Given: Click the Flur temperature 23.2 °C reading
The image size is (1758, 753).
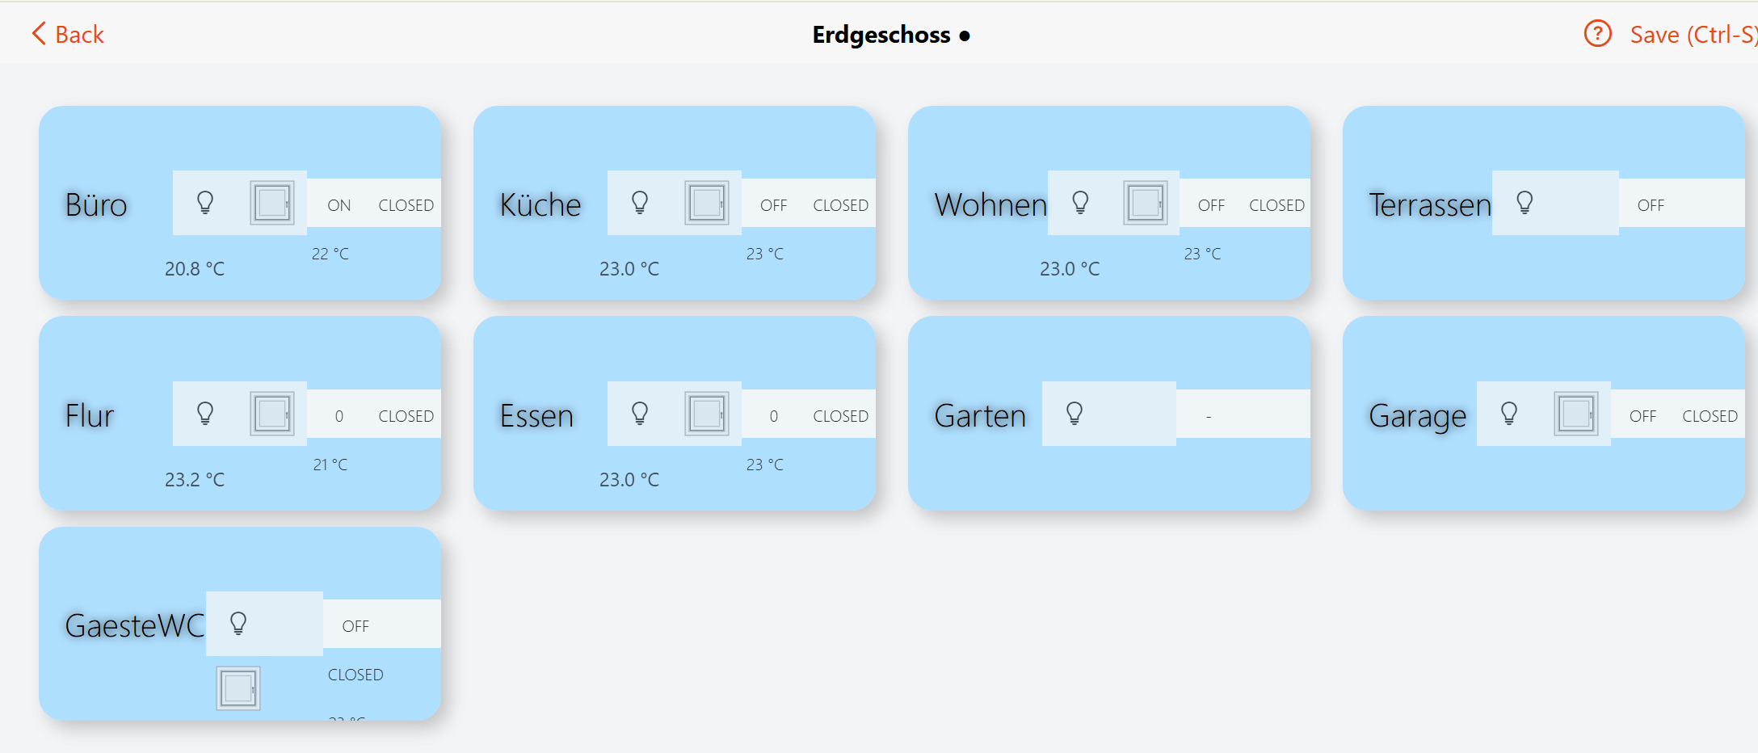Looking at the screenshot, I should pos(195,480).
